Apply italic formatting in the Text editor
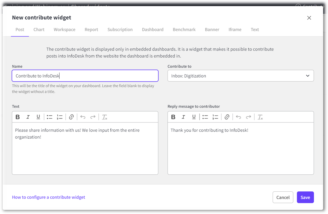328x214 pixels. tap(28, 117)
